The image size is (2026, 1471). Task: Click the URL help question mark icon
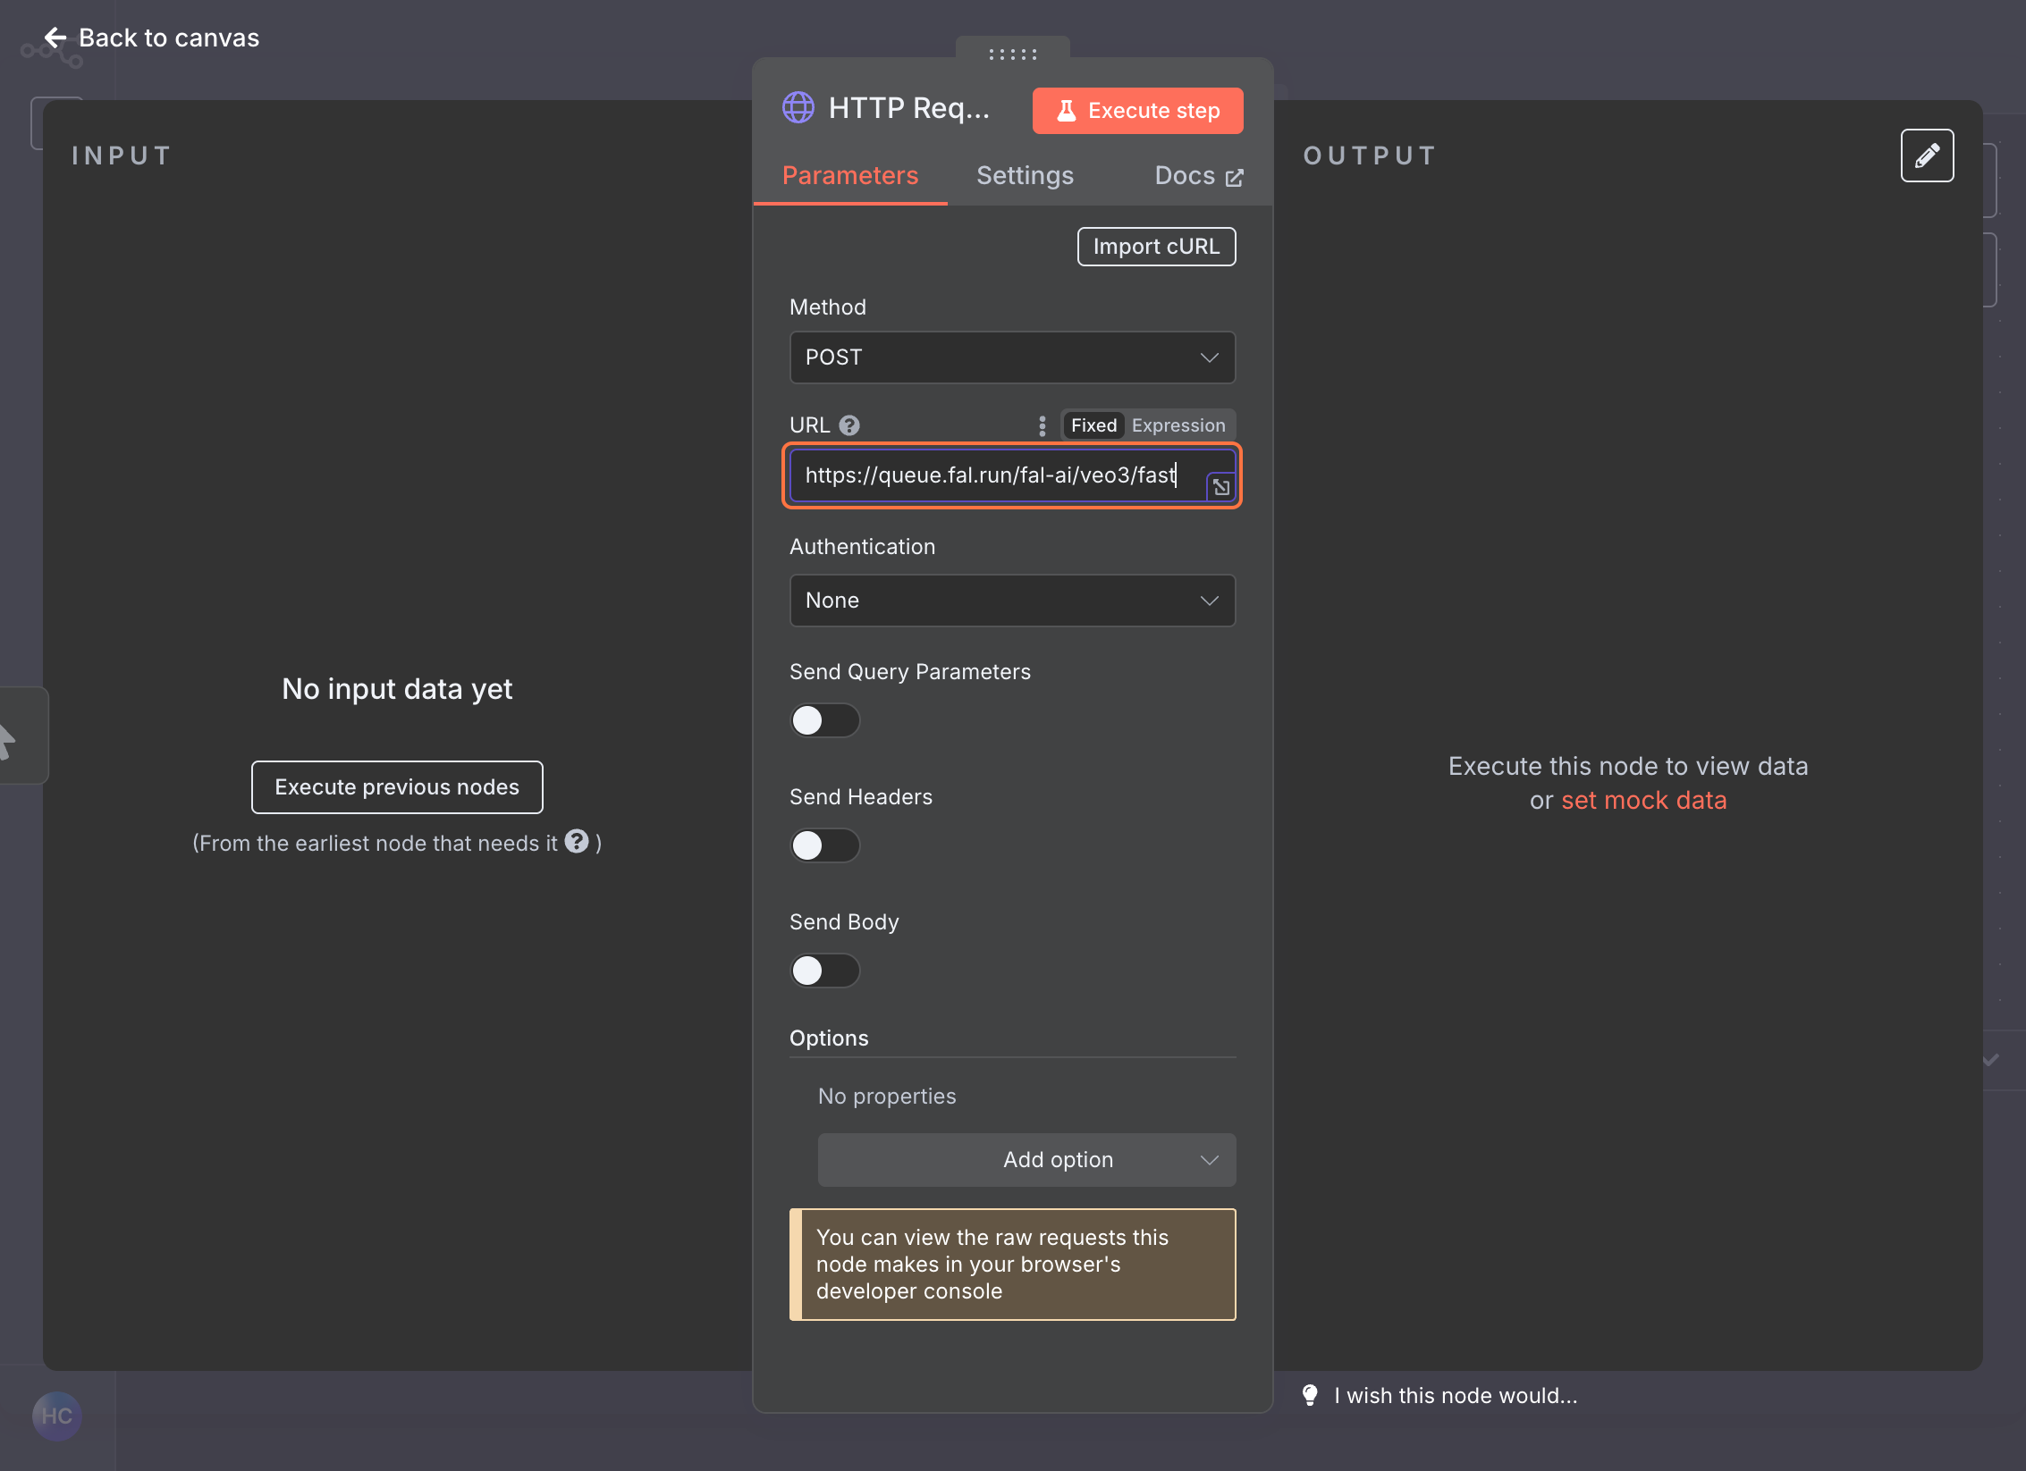pyautogui.click(x=849, y=425)
